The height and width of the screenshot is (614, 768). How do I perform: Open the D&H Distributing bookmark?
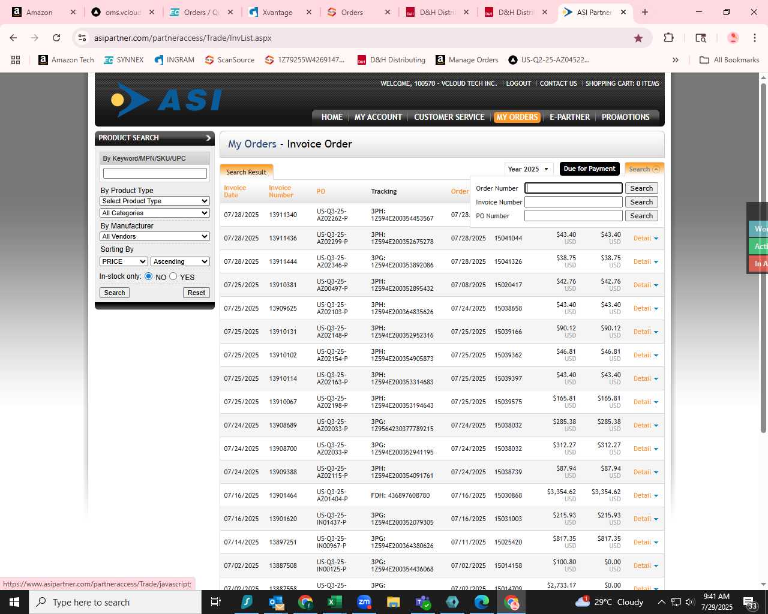pos(391,60)
